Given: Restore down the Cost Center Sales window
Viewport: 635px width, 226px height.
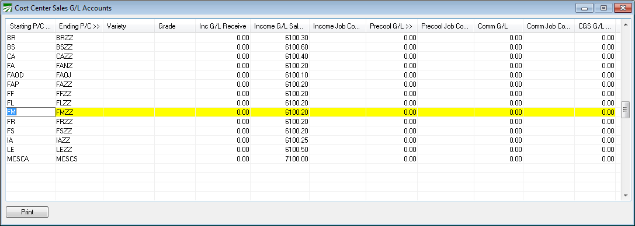Looking at the screenshot, I should [x=603, y=8].
